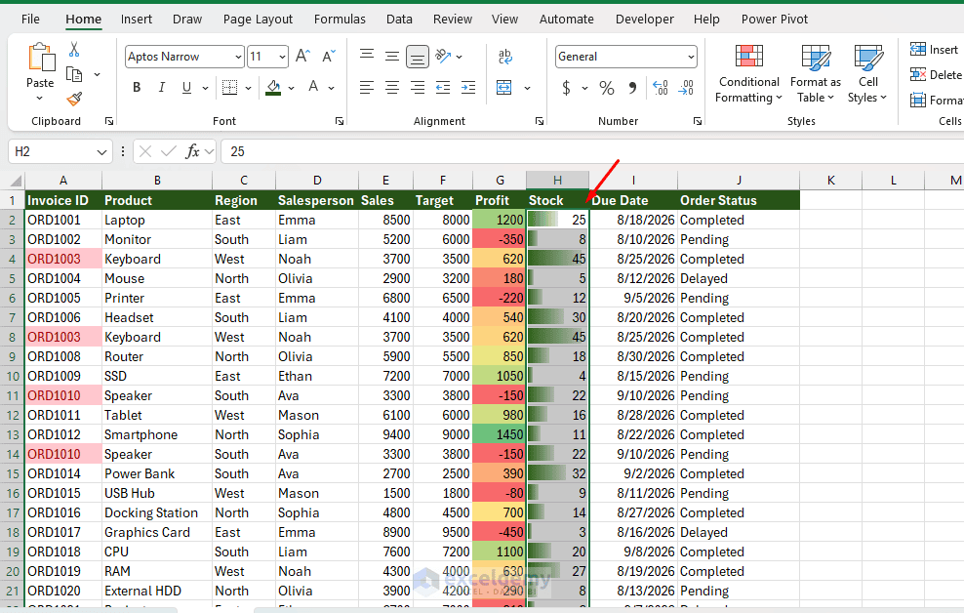Click the Orientation text angle icon
The image size is (964, 613).
coord(443,57)
